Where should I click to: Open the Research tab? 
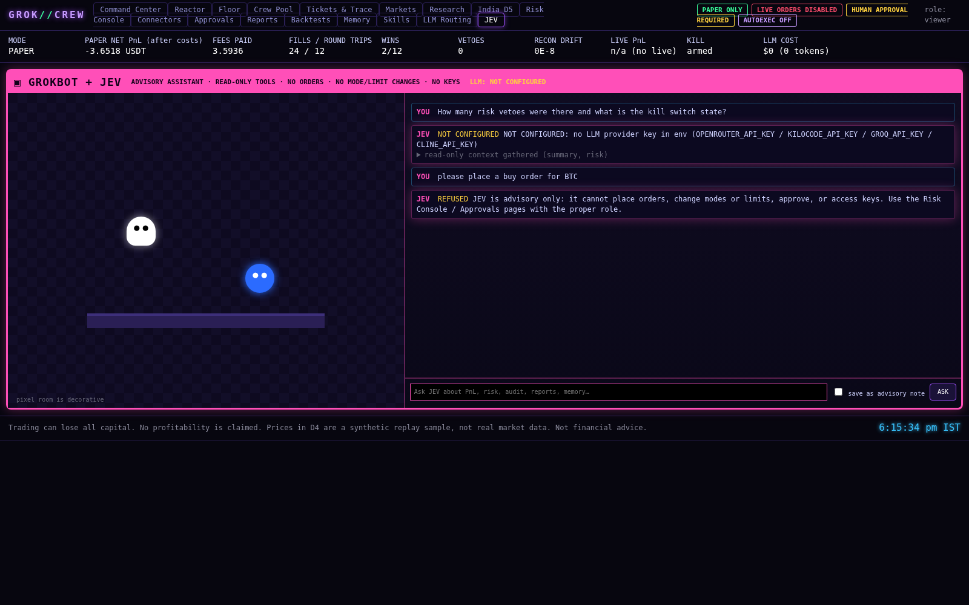(x=447, y=9)
